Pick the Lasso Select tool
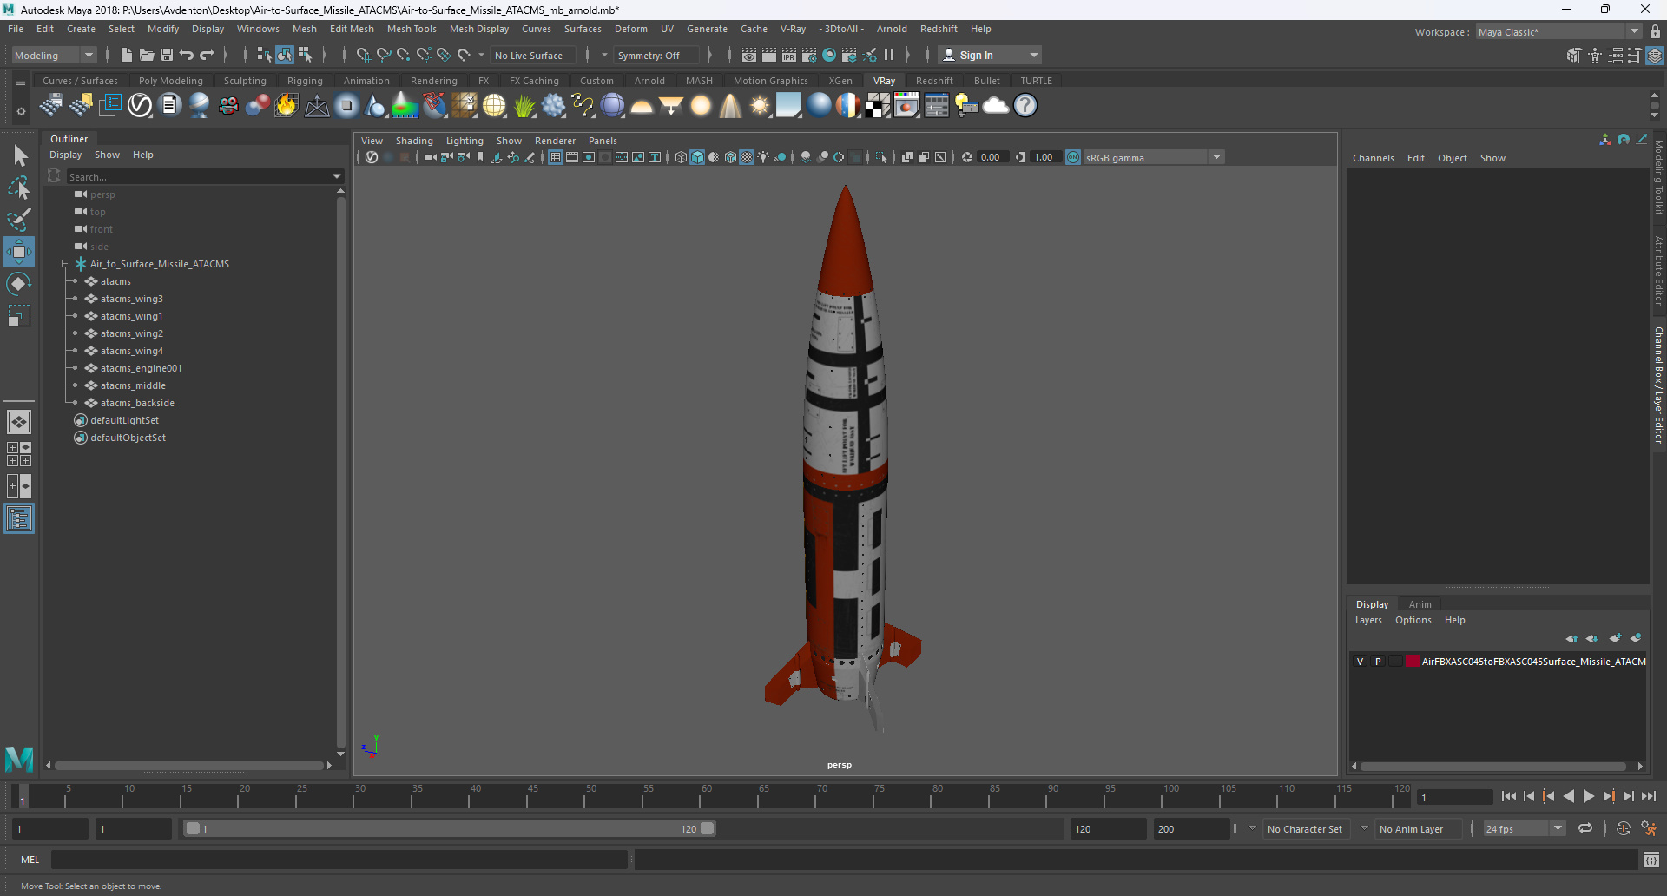The width and height of the screenshot is (1667, 896). [x=19, y=188]
